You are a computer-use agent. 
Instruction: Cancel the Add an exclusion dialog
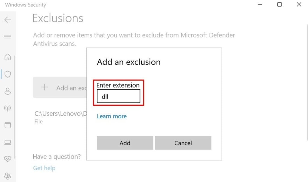tap(183, 143)
